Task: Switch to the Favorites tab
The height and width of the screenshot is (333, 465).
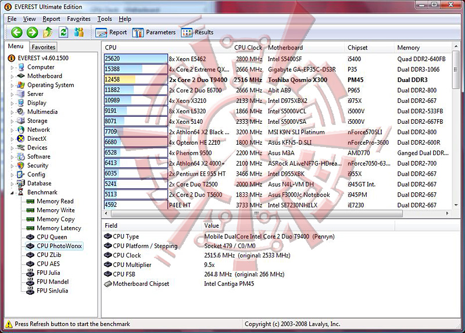Action: 43,47
